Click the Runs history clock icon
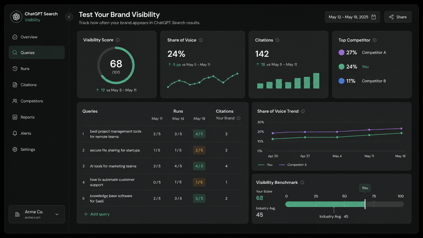Screen dimensions: 423x238 15,69
